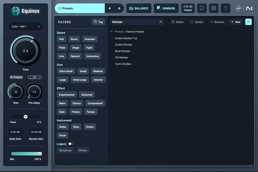Viewport: 258px width, 172px height.
Task: Toggle the Tight space filter
Action: [89, 48]
